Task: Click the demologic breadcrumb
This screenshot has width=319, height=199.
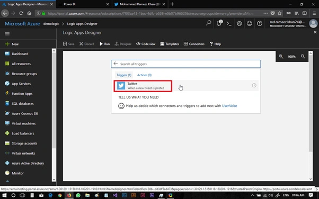Action: coord(51,24)
